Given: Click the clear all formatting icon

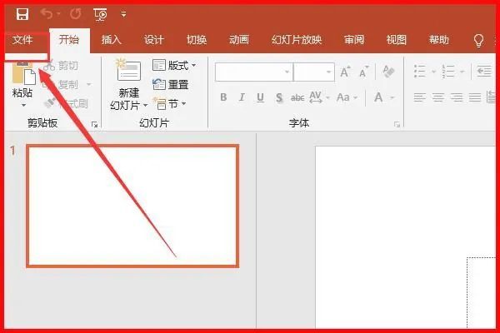Looking at the screenshot, I should [388, 72].
